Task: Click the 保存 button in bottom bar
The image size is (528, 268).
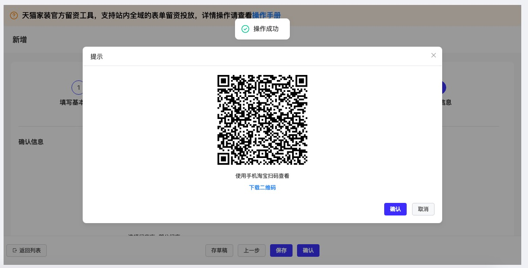Action: [x=281, y=250]
